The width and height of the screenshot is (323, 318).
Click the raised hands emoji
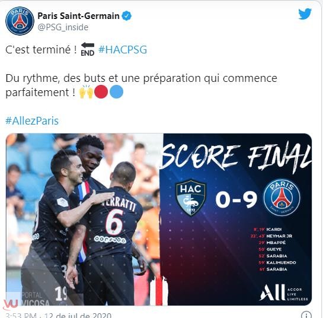click(87, 91)
